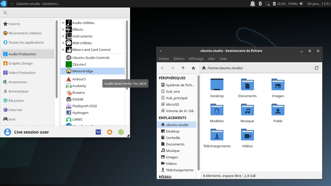Click the reload button beside the path bar

pyautogui.click(x=316, y=68)
